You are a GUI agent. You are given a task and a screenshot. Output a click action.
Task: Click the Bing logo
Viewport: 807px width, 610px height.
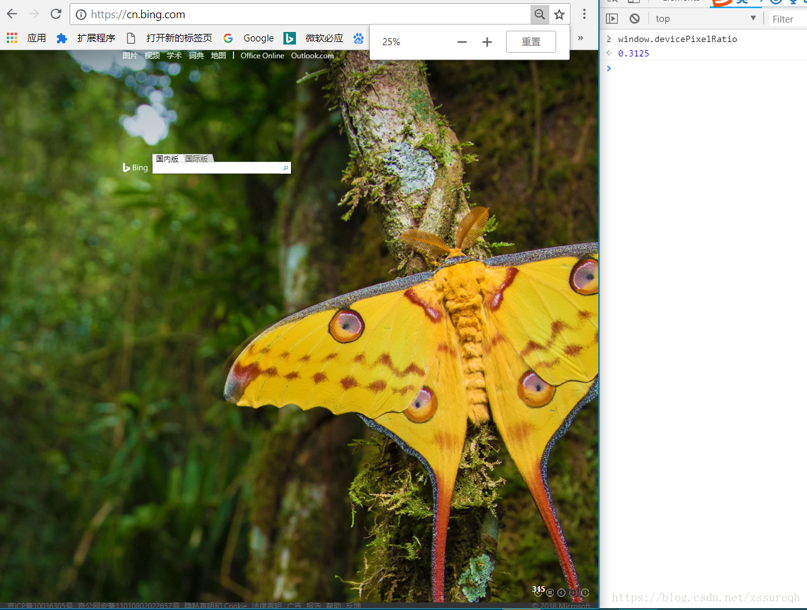(135, 167)
